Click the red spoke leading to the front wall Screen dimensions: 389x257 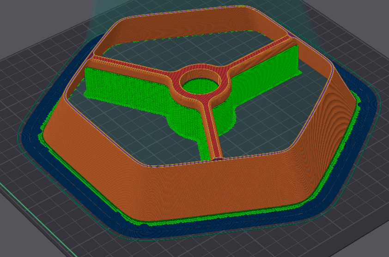[x=213, y=131]
